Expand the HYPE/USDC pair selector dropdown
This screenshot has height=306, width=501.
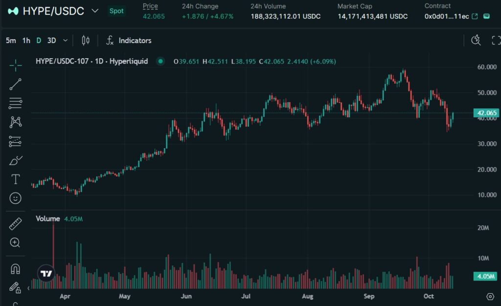click(x=95, y=11)
